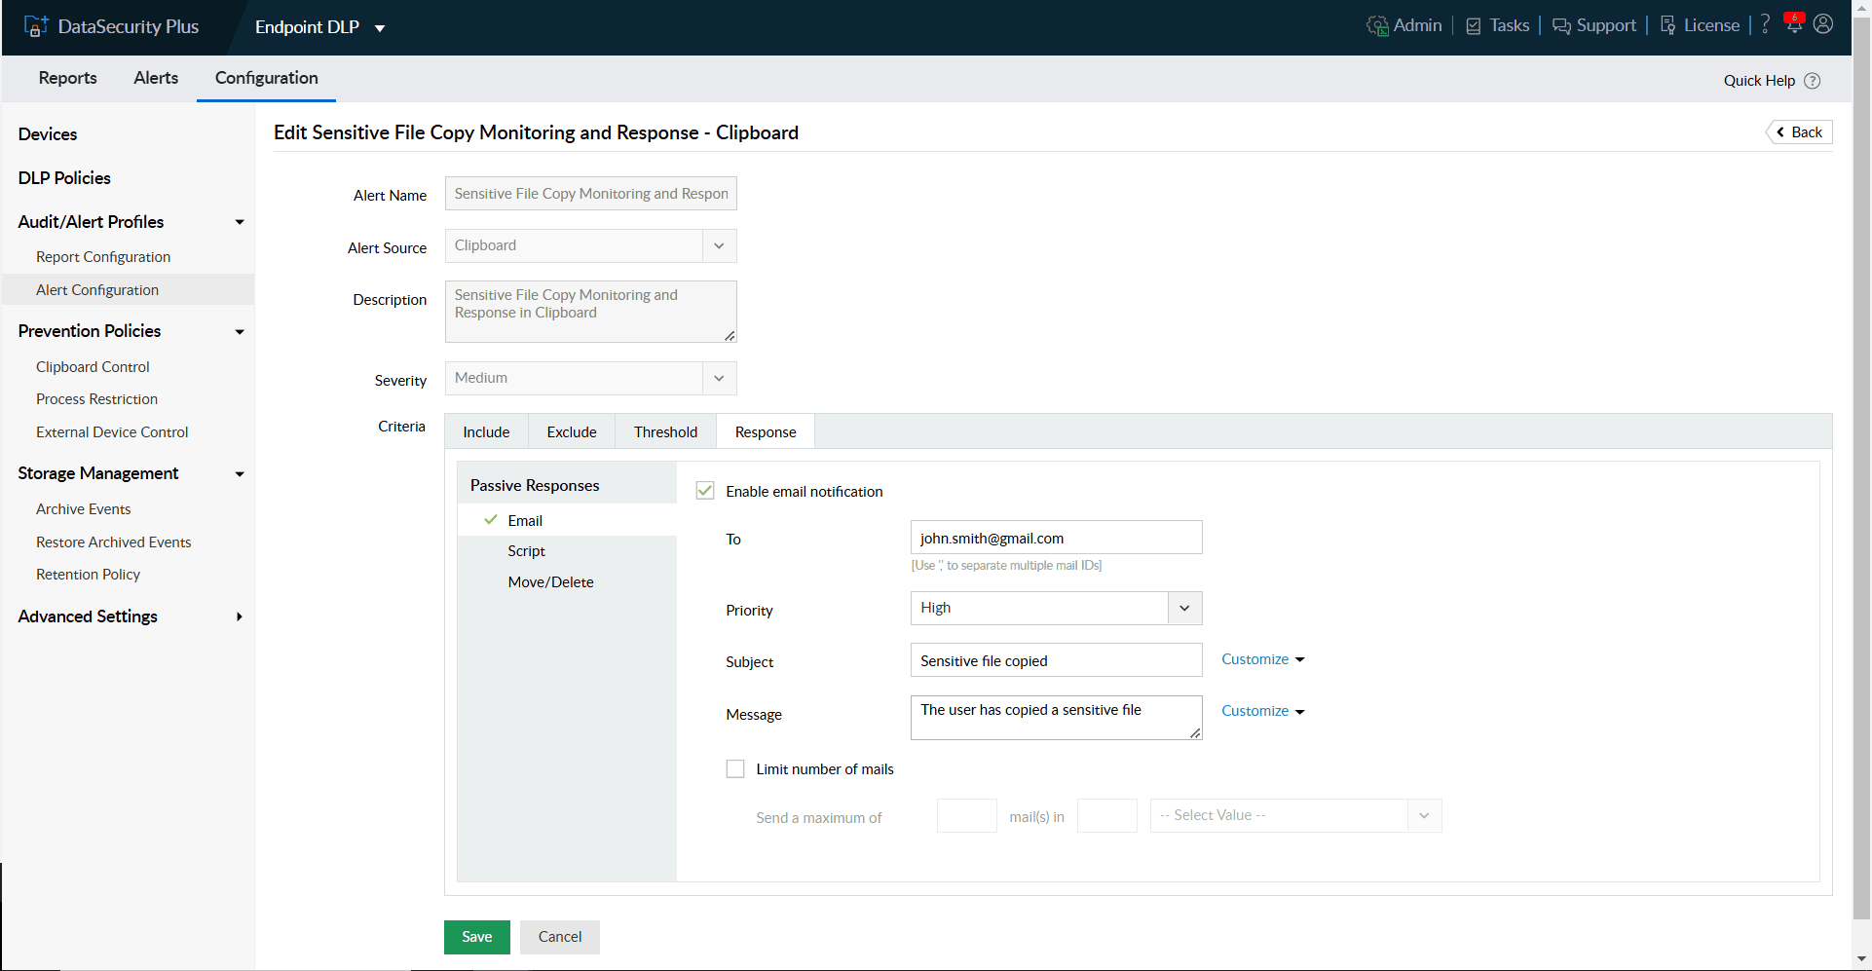Select Email passive response
Screen dimensions: 1872x971
tap(567, 520)
